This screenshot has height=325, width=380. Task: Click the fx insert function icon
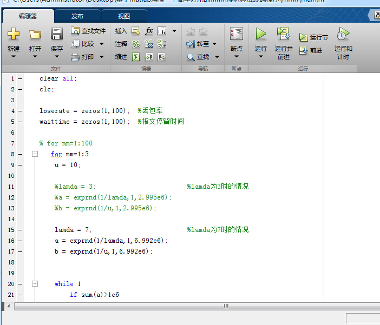coord(149,31)
